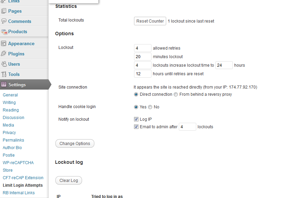Click the Products menu icon

click(x=4, y=32)
